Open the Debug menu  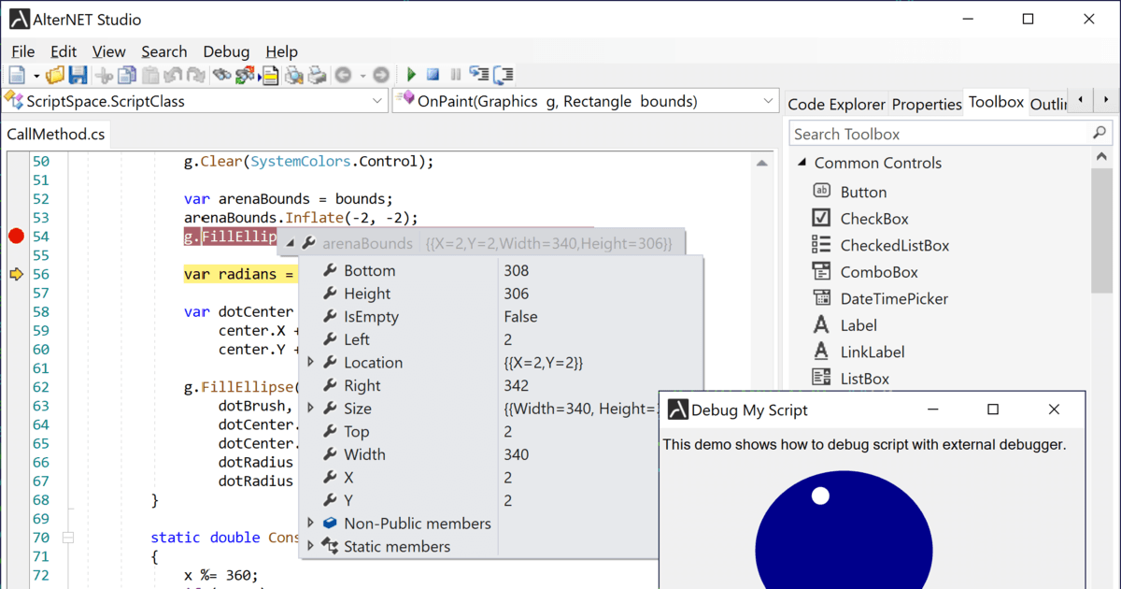225,51
